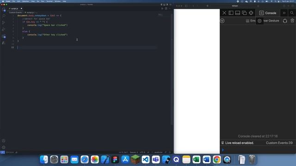Viewport: 296px width, 166px height.
Task: Open the Help menu in the menu bar
Action: tap(64, 1)
